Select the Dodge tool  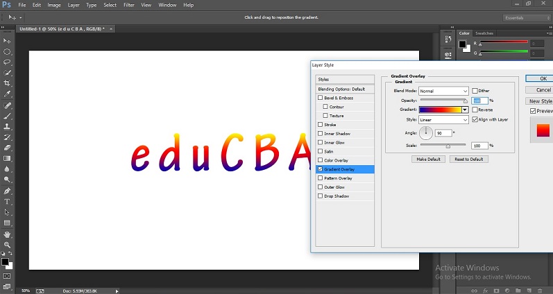pyautogui.click(x=7, y=180)
